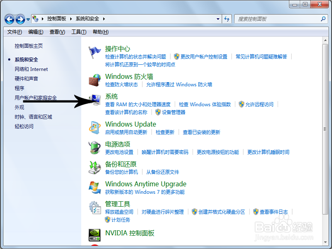Click shield icon next to 允许远程访问
332x249 pixels.
point(242,104)
